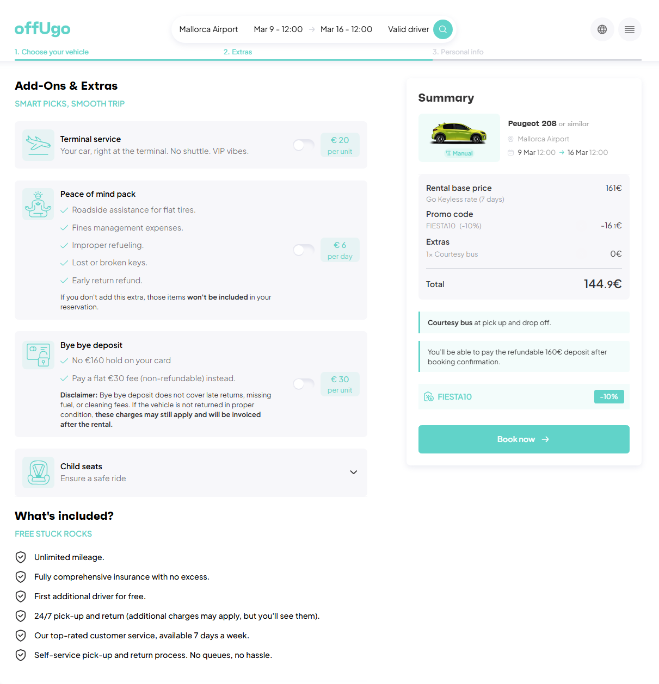Click the location pin beside Mallorca Airport
This screenshot has height=684, width=659.
click(x=510, y=139)
